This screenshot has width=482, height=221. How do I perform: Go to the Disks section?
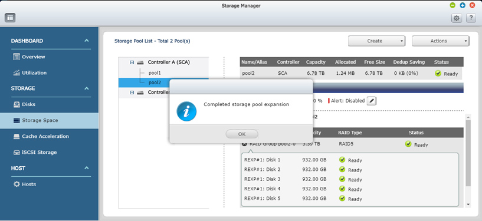coord(28,104)
